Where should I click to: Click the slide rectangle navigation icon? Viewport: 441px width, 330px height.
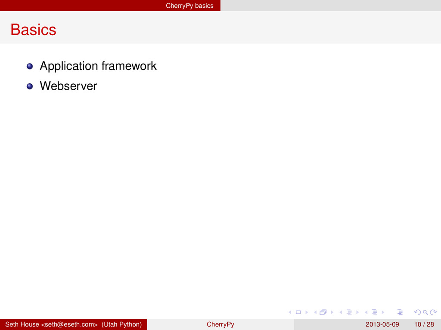298,312
